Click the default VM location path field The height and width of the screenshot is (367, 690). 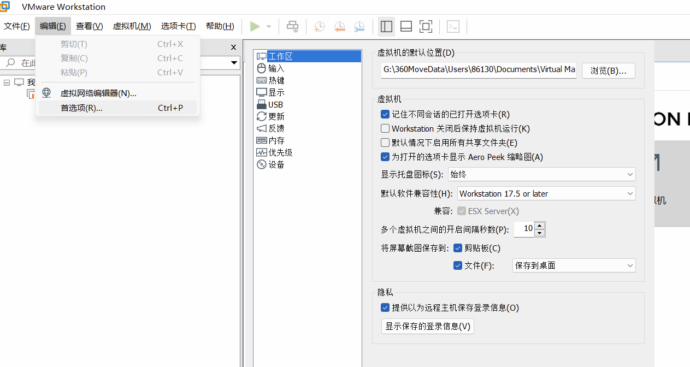pyautogui.click(x=479, y=69)
